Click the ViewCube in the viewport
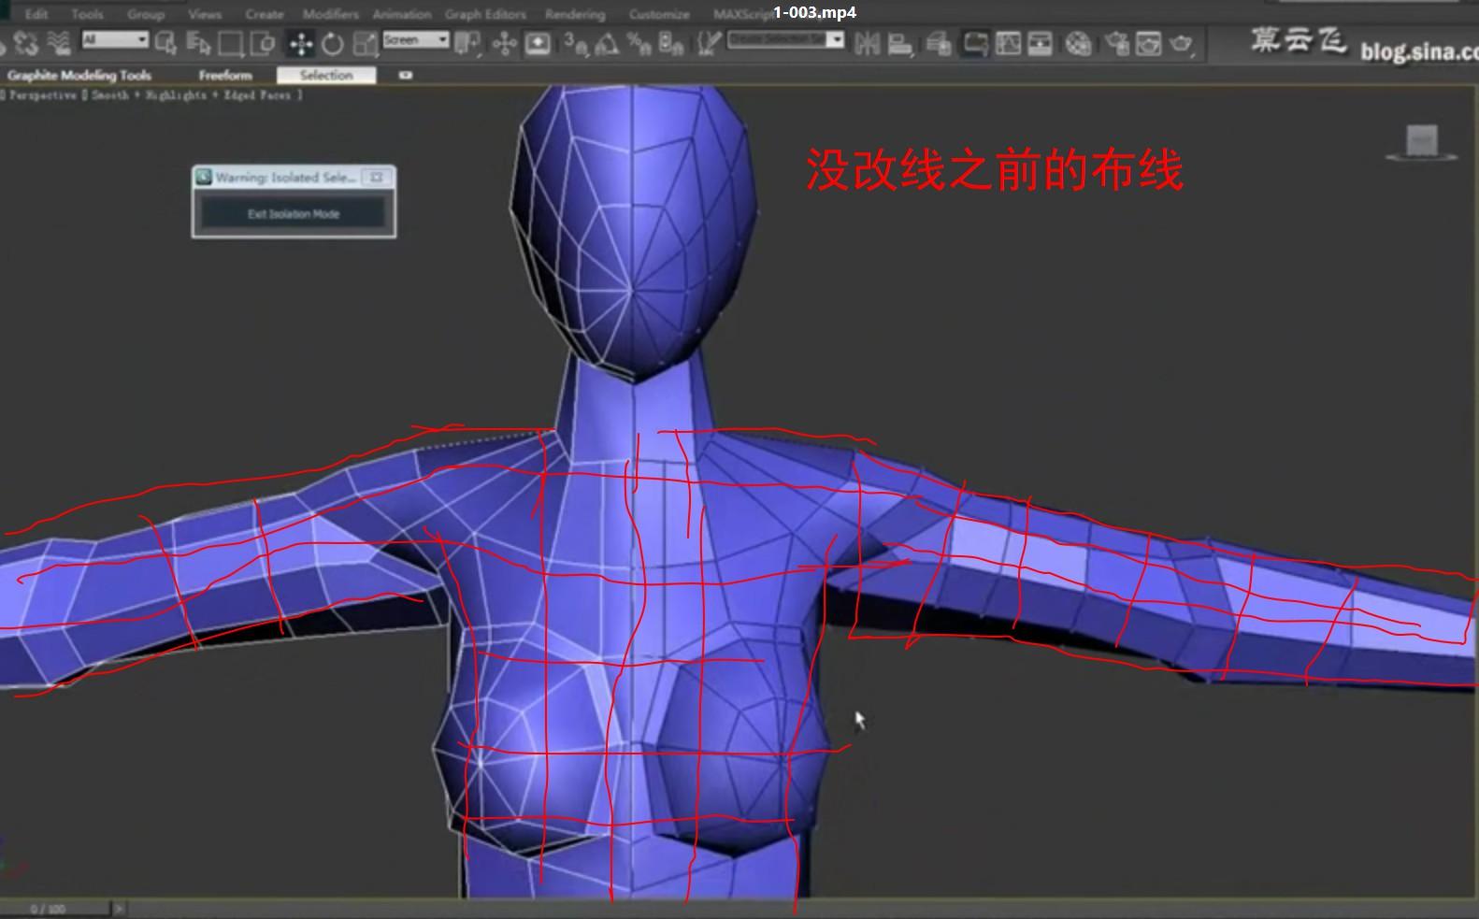 click(1422, 142)
